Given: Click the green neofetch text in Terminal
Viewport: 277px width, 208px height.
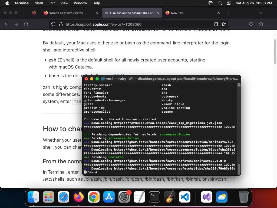Looking at the screenshot, I should pos(116,157).
